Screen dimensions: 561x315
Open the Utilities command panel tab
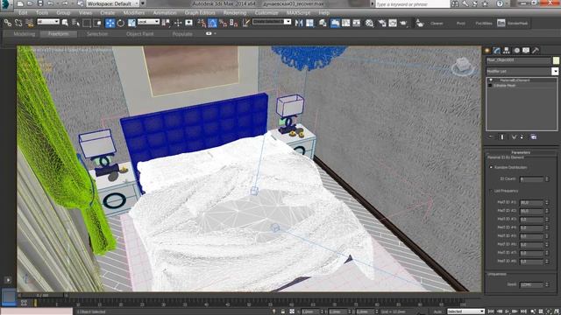tap(536, 51)
